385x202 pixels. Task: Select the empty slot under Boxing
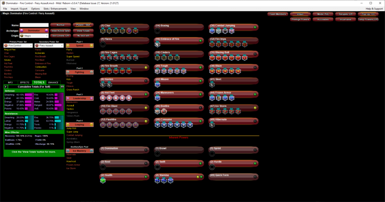tap(157, 31)
